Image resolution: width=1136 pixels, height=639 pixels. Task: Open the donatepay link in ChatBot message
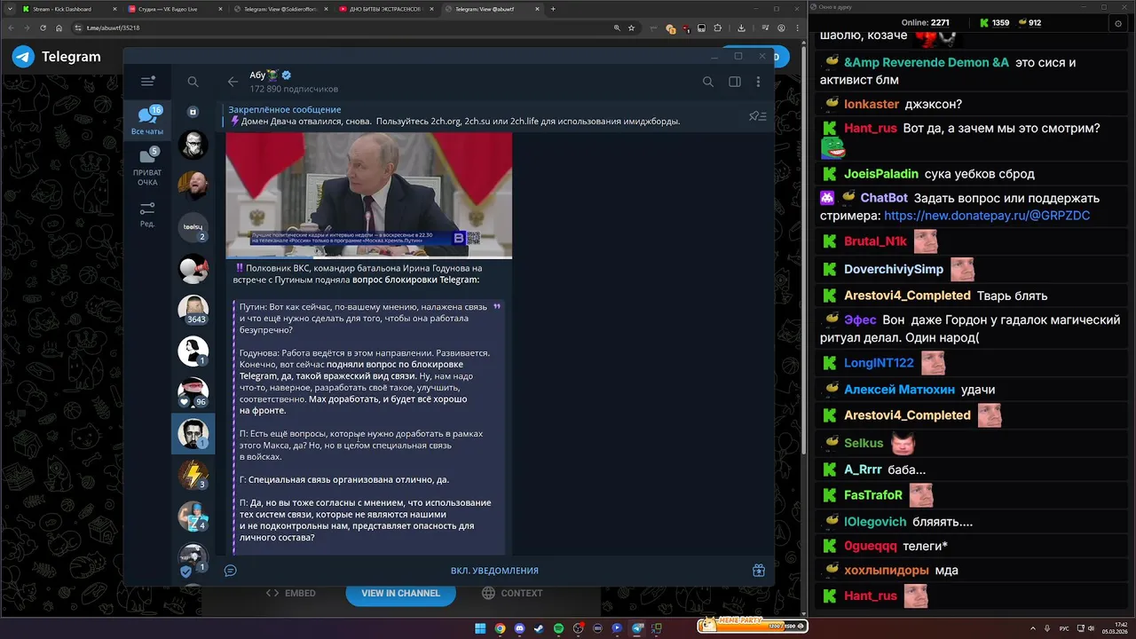987,216
